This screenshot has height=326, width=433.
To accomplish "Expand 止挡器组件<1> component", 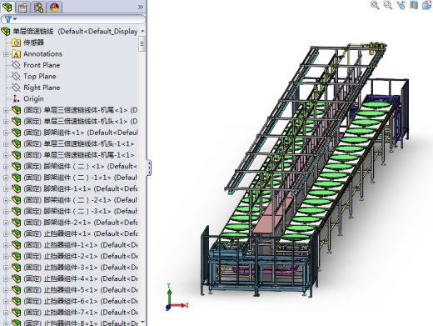I will [x=6, y=233].
